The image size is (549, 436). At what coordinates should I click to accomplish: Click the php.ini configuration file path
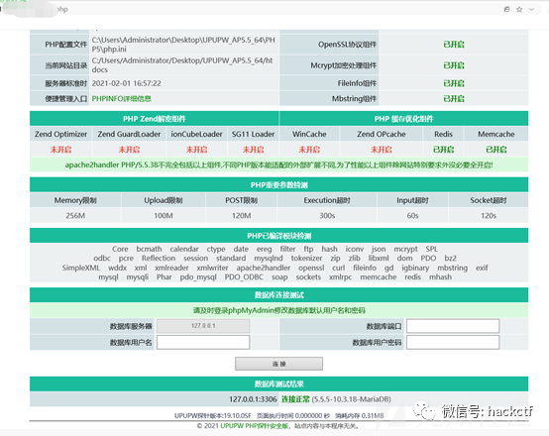click(x=183, y=45)
